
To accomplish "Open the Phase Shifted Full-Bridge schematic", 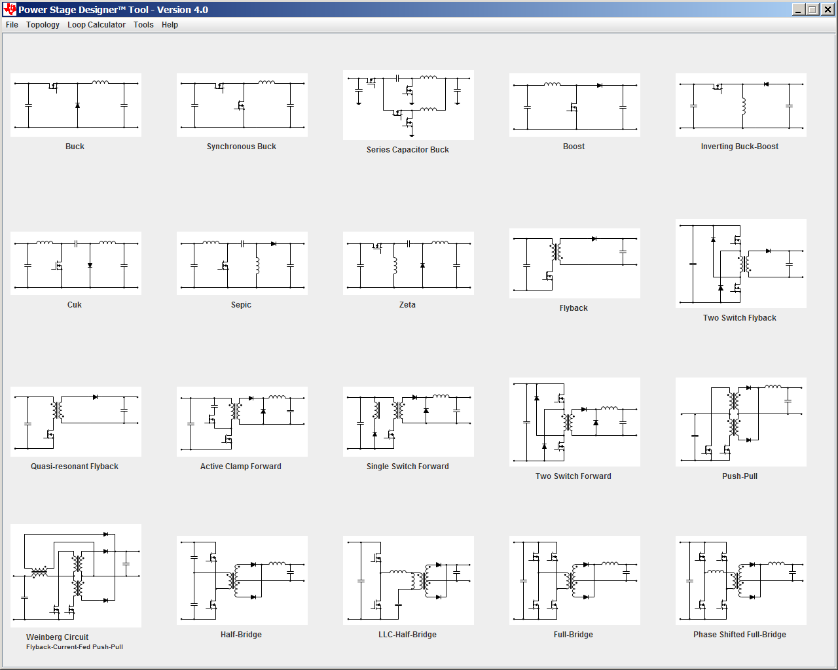I will click(x=741, y=580).
